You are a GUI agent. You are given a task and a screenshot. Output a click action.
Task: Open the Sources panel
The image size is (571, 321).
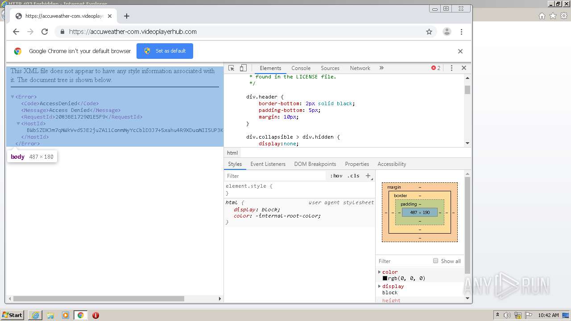tap(330, 68)
